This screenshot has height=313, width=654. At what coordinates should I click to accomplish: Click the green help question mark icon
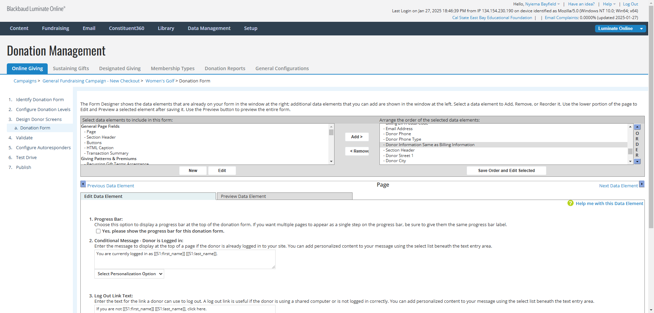(x=571, y=203)
